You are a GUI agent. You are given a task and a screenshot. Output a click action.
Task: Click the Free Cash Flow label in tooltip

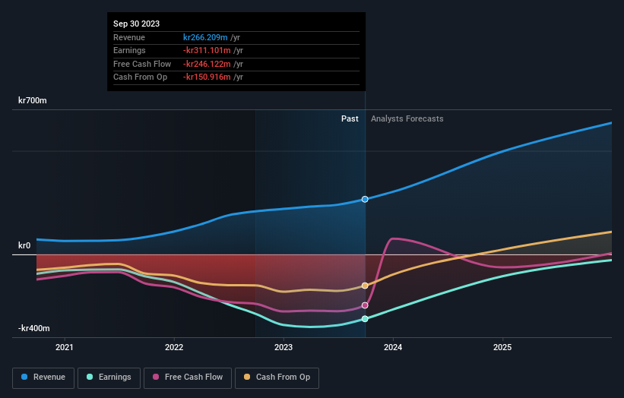(142, 64)
